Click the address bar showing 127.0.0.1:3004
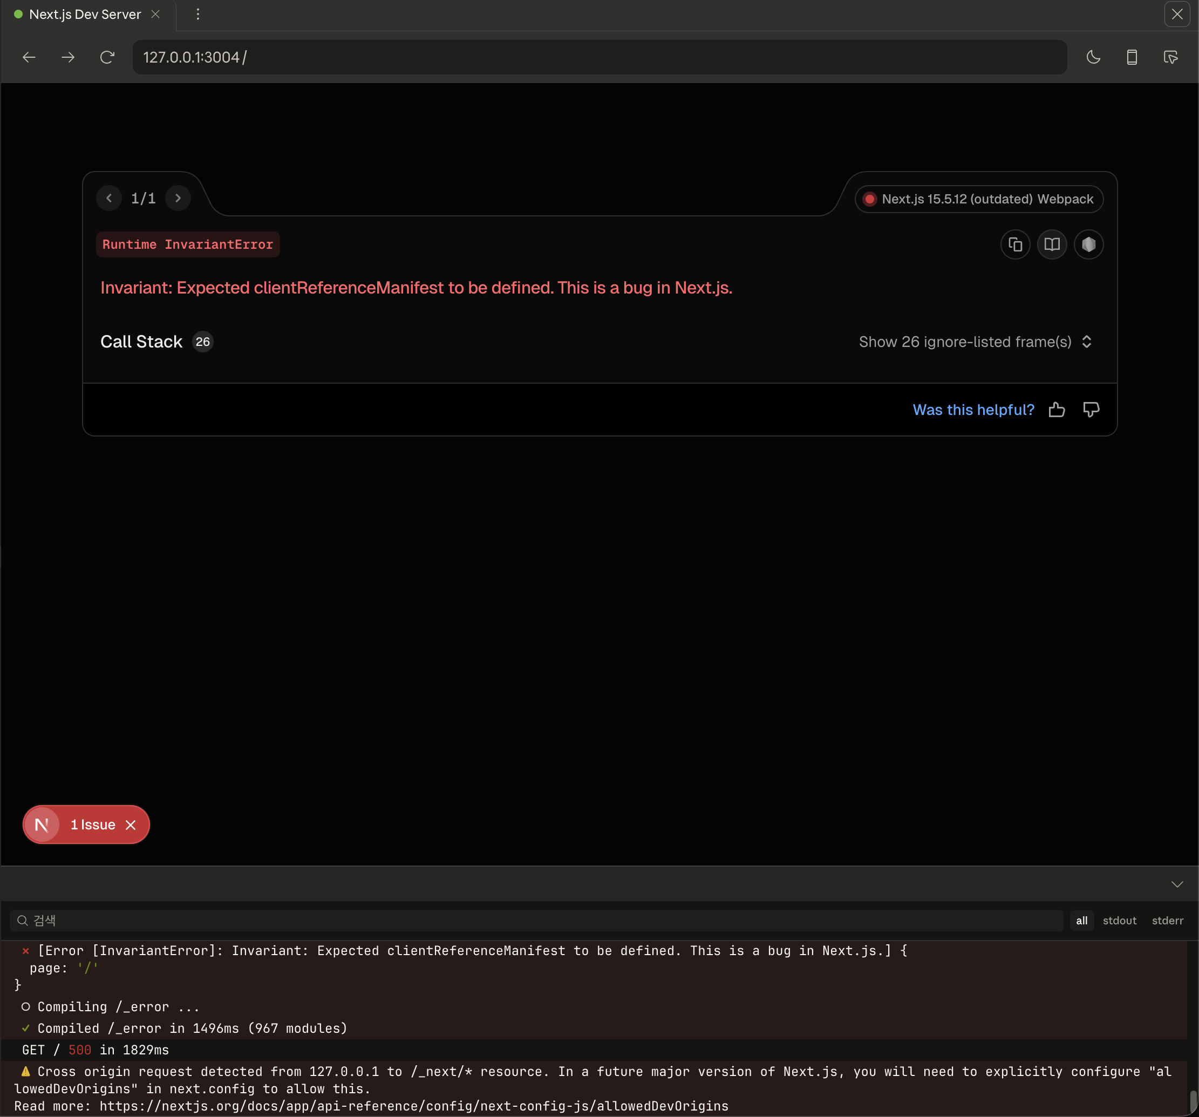Viewport: 1199px width, 1117px height. [599, 57]
